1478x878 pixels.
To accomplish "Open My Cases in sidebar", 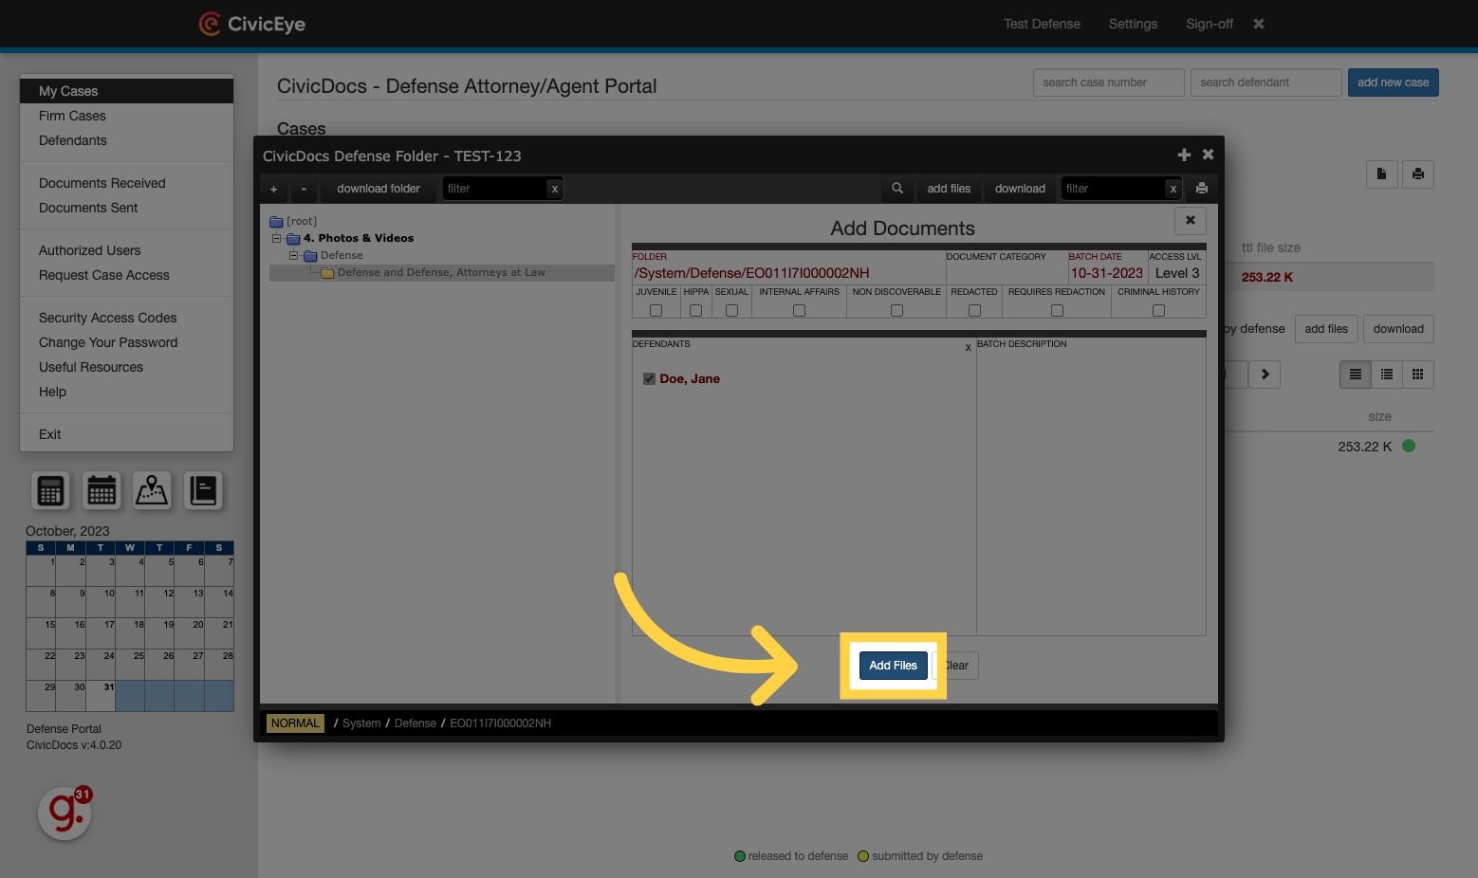I will [126, 91].
